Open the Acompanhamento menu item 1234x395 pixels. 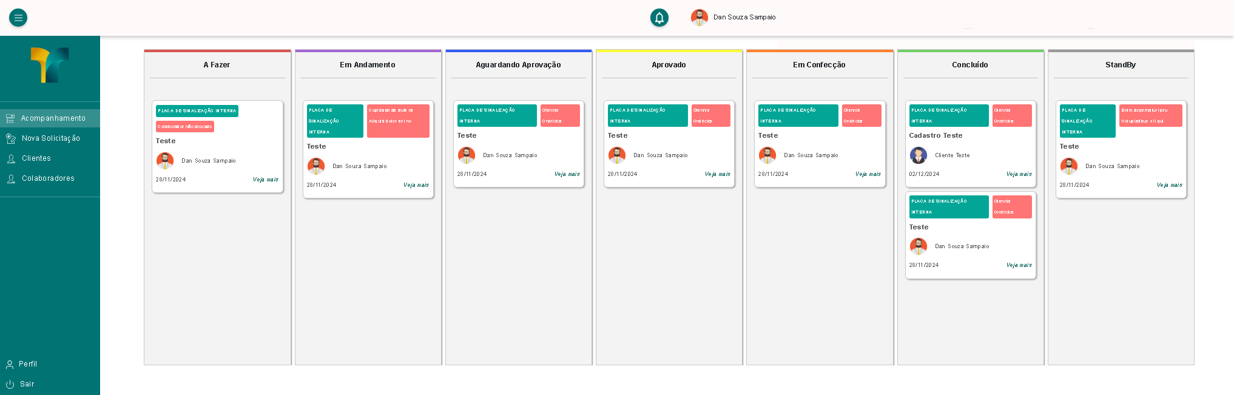(53, 118)
